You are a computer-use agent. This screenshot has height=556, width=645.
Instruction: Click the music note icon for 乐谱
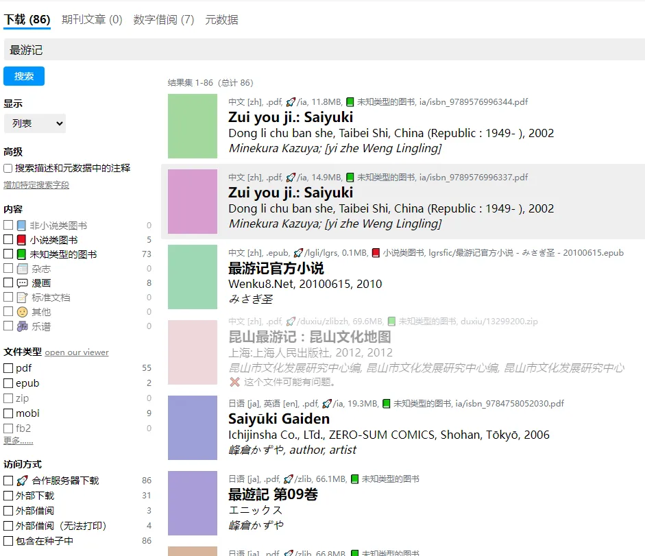tap(22, 326)
